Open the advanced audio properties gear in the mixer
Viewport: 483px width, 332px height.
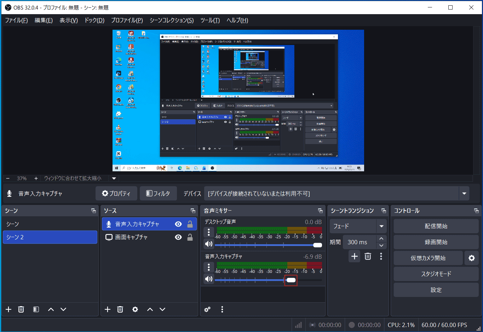(207, 309)
